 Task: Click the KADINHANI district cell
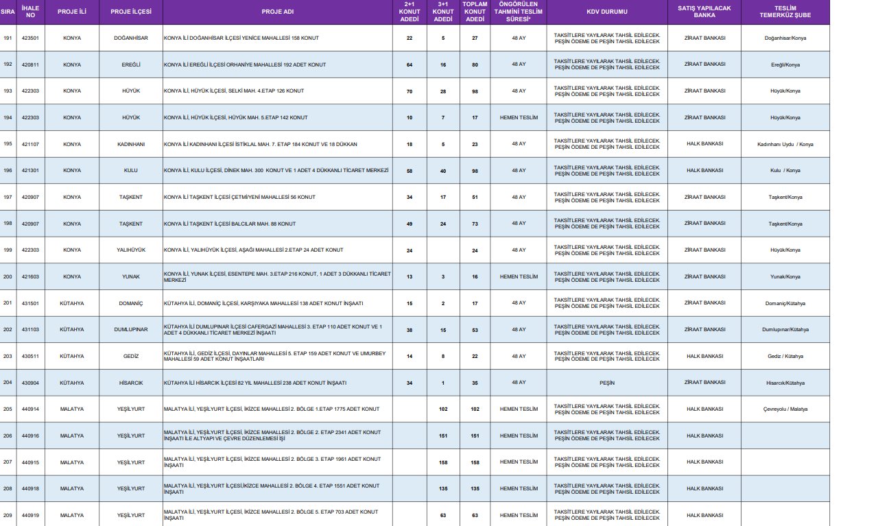pyautogui.click(x=131, y=144)
